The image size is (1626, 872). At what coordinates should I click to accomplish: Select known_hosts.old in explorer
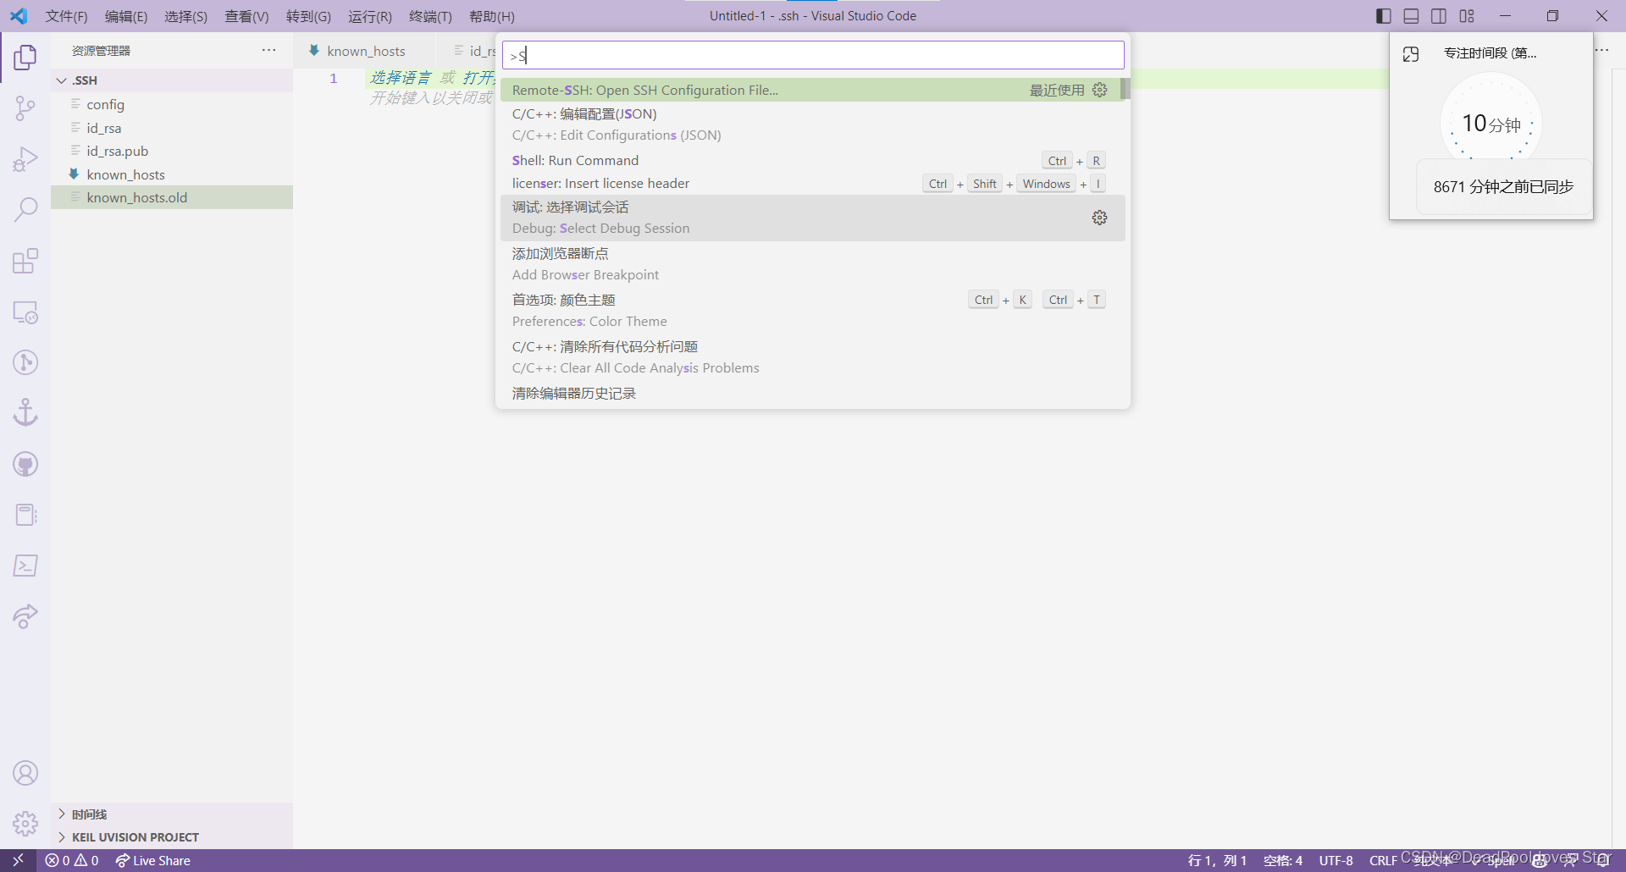172,197
